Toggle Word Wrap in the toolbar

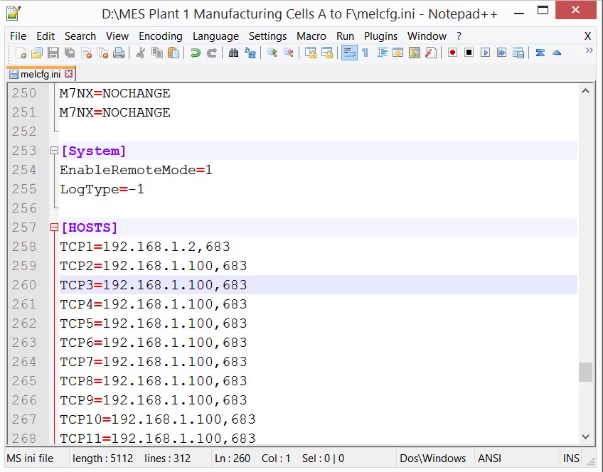(x=349, y=53)
